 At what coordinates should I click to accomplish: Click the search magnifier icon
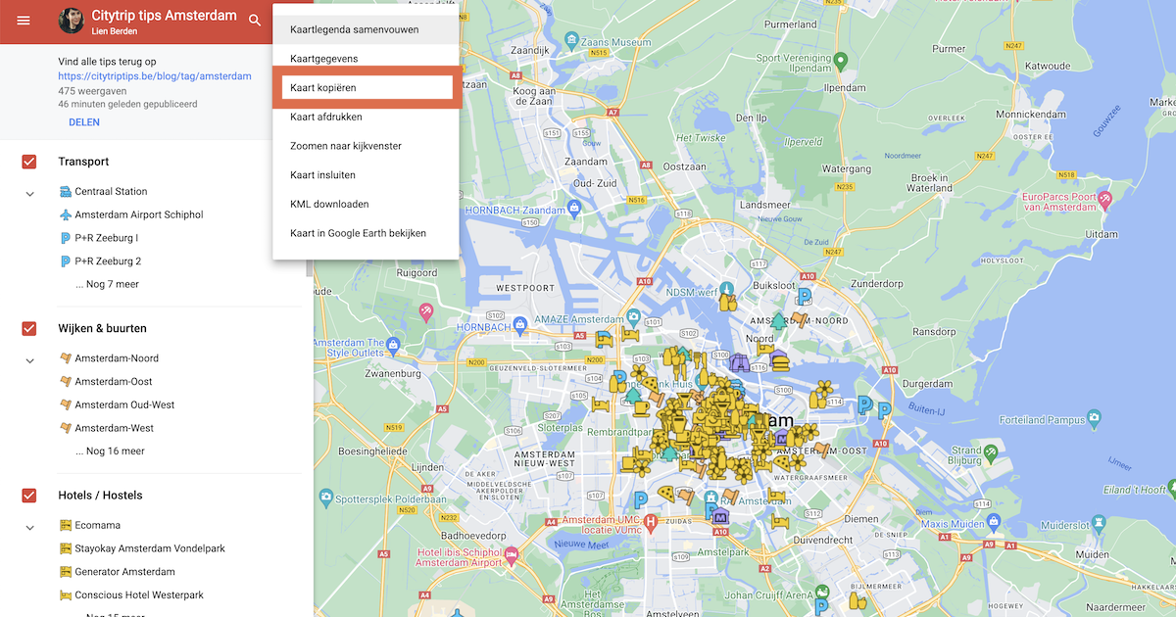click(256, 21)
